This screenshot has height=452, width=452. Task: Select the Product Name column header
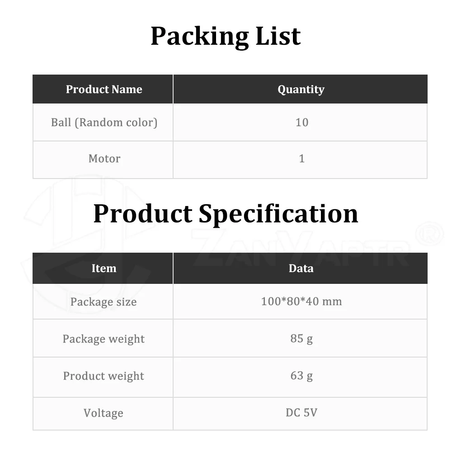coord(104,89)
